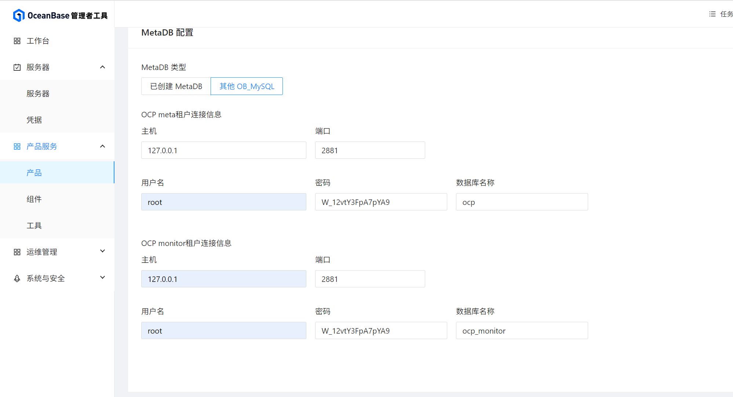The width and height of the screenshot is (733, 397).
Task: Expand the 系统与安全 menu section
Action: click(x=103, y=277)
